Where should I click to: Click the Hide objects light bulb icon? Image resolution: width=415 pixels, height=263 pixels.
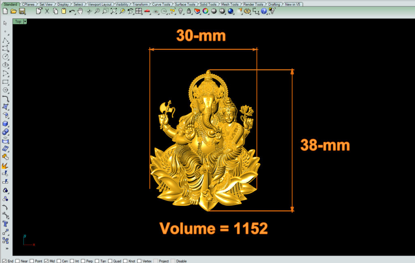180,11
